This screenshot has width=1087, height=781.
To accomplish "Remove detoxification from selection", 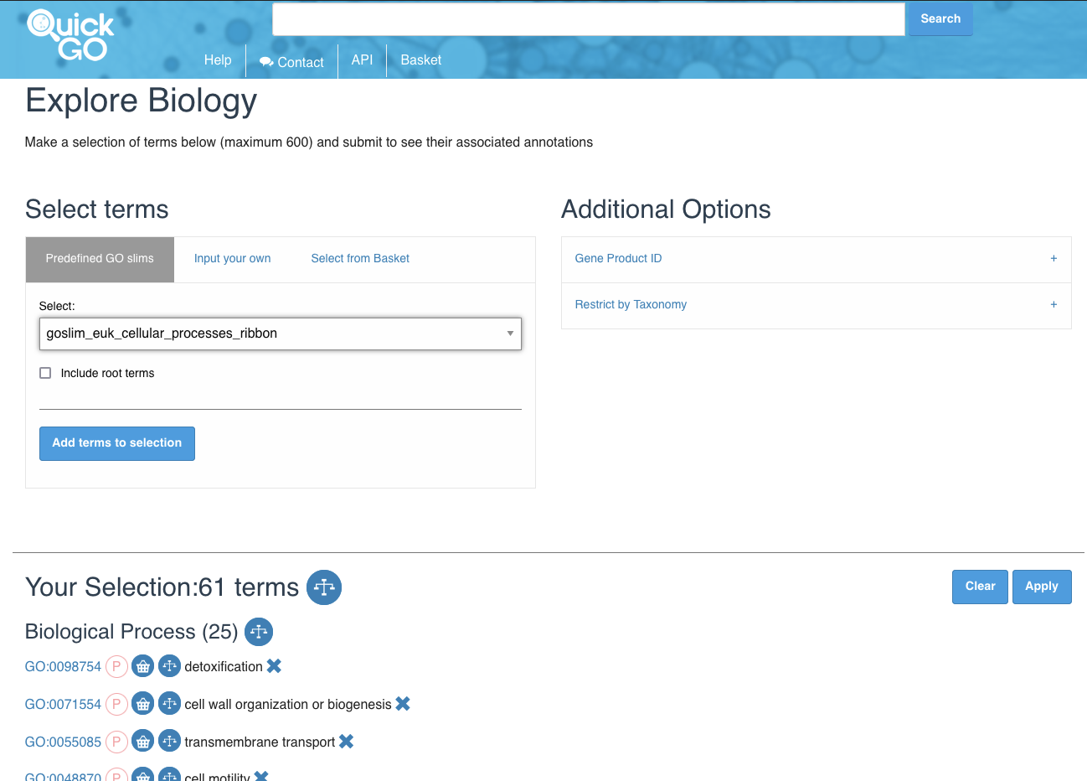I will [x=274, y=666].
